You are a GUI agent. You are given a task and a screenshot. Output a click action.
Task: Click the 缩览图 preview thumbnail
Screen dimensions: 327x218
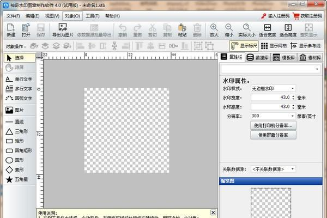(x=271, y=203)
